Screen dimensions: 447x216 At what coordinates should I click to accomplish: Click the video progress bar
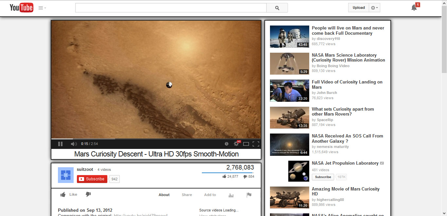131,138
